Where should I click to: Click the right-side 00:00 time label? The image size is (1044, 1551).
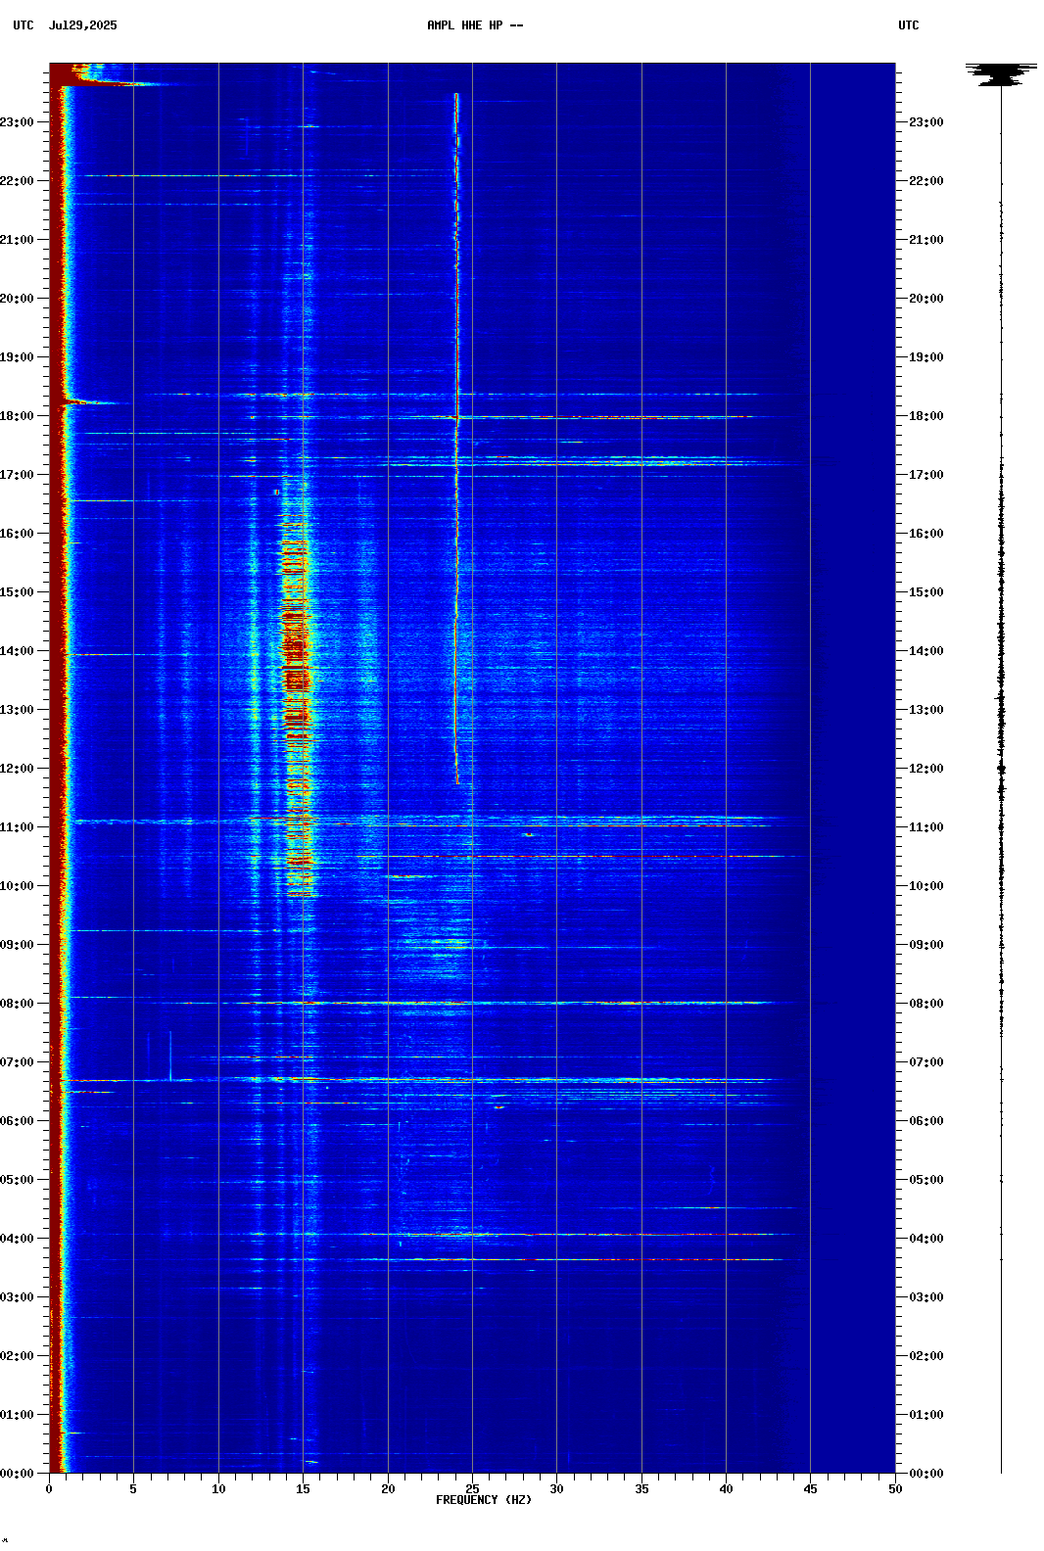click(926, 1474)
